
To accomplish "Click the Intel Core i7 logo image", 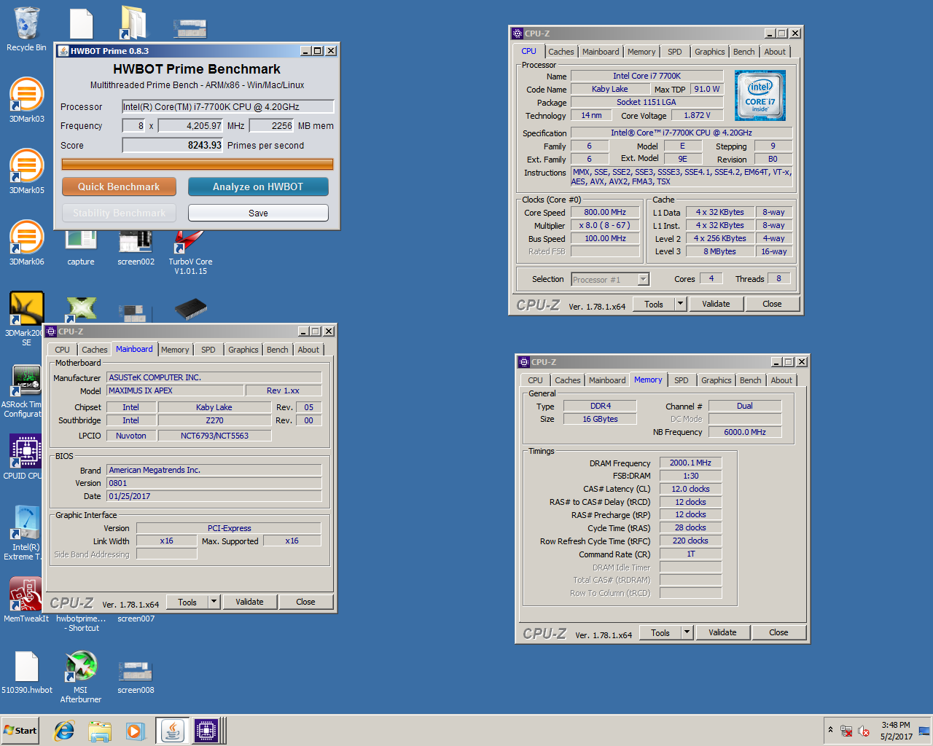I will click(760, 95).
